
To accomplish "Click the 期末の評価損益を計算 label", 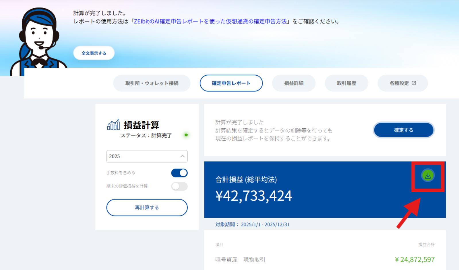I will (x=127, y=186).
